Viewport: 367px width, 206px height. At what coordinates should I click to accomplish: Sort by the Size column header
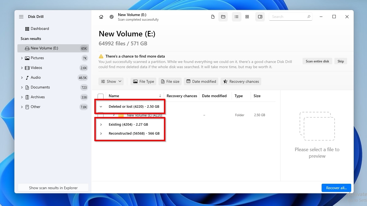257,96
